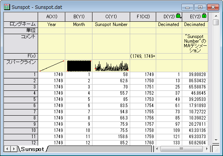Viewport: 223px width, 156px height.
Task: Select row header 5
Action: click(x=21, y=99)
